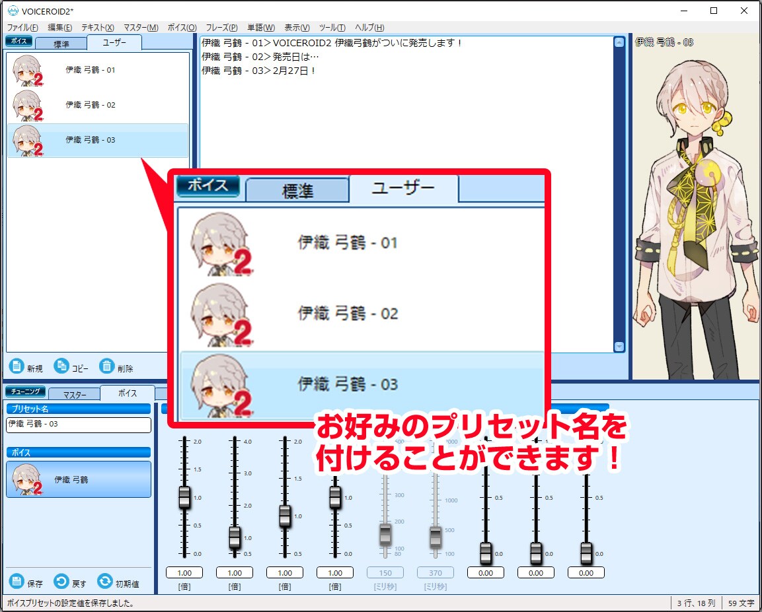Click the text editor's scroll-down arrow
Screen dimensions: 762x612
point(619,347)
